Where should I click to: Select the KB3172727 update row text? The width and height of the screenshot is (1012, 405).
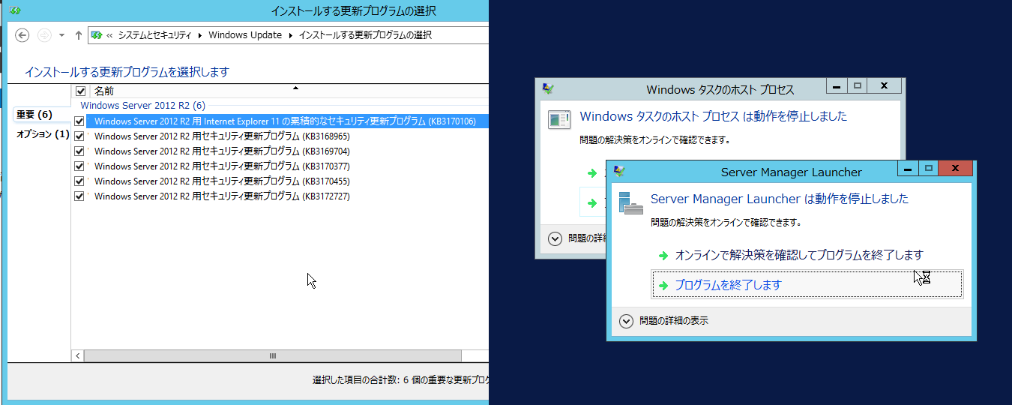[222, 196]
